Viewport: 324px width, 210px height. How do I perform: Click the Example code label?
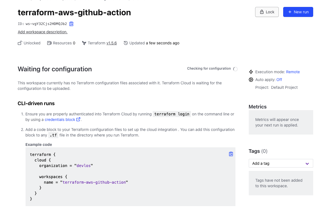coord(39,145)
